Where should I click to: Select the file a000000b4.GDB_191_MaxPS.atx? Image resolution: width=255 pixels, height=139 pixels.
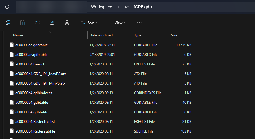[x=41, y=74]
